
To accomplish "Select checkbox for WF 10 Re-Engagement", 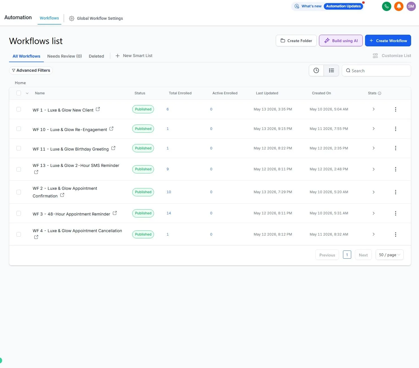I will (x=19, y=129).
